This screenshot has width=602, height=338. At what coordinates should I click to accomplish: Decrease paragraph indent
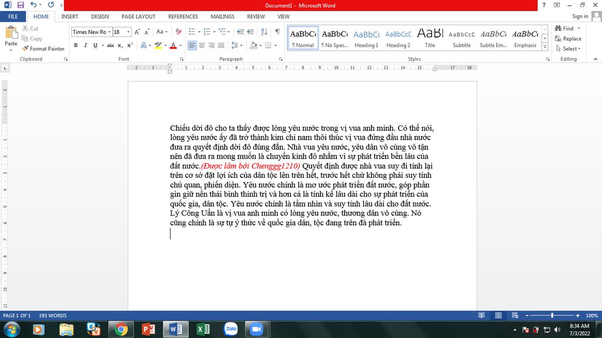tap(240, 32)
